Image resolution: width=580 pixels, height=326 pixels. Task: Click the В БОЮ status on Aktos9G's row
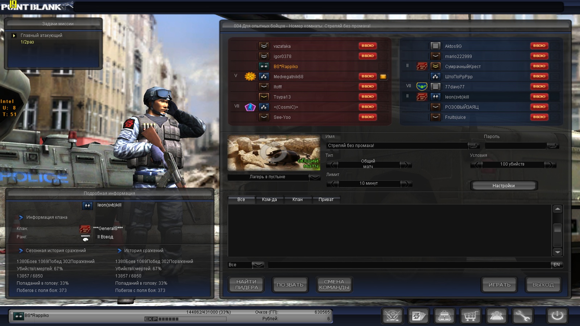539,46
